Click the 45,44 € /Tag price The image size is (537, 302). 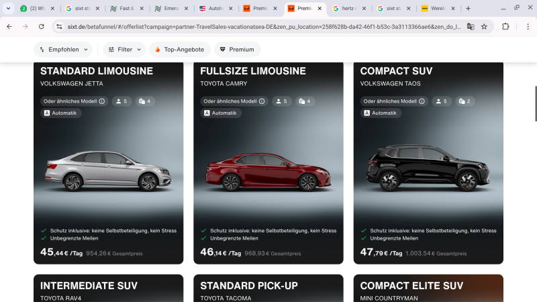click(x=62, y=252)
